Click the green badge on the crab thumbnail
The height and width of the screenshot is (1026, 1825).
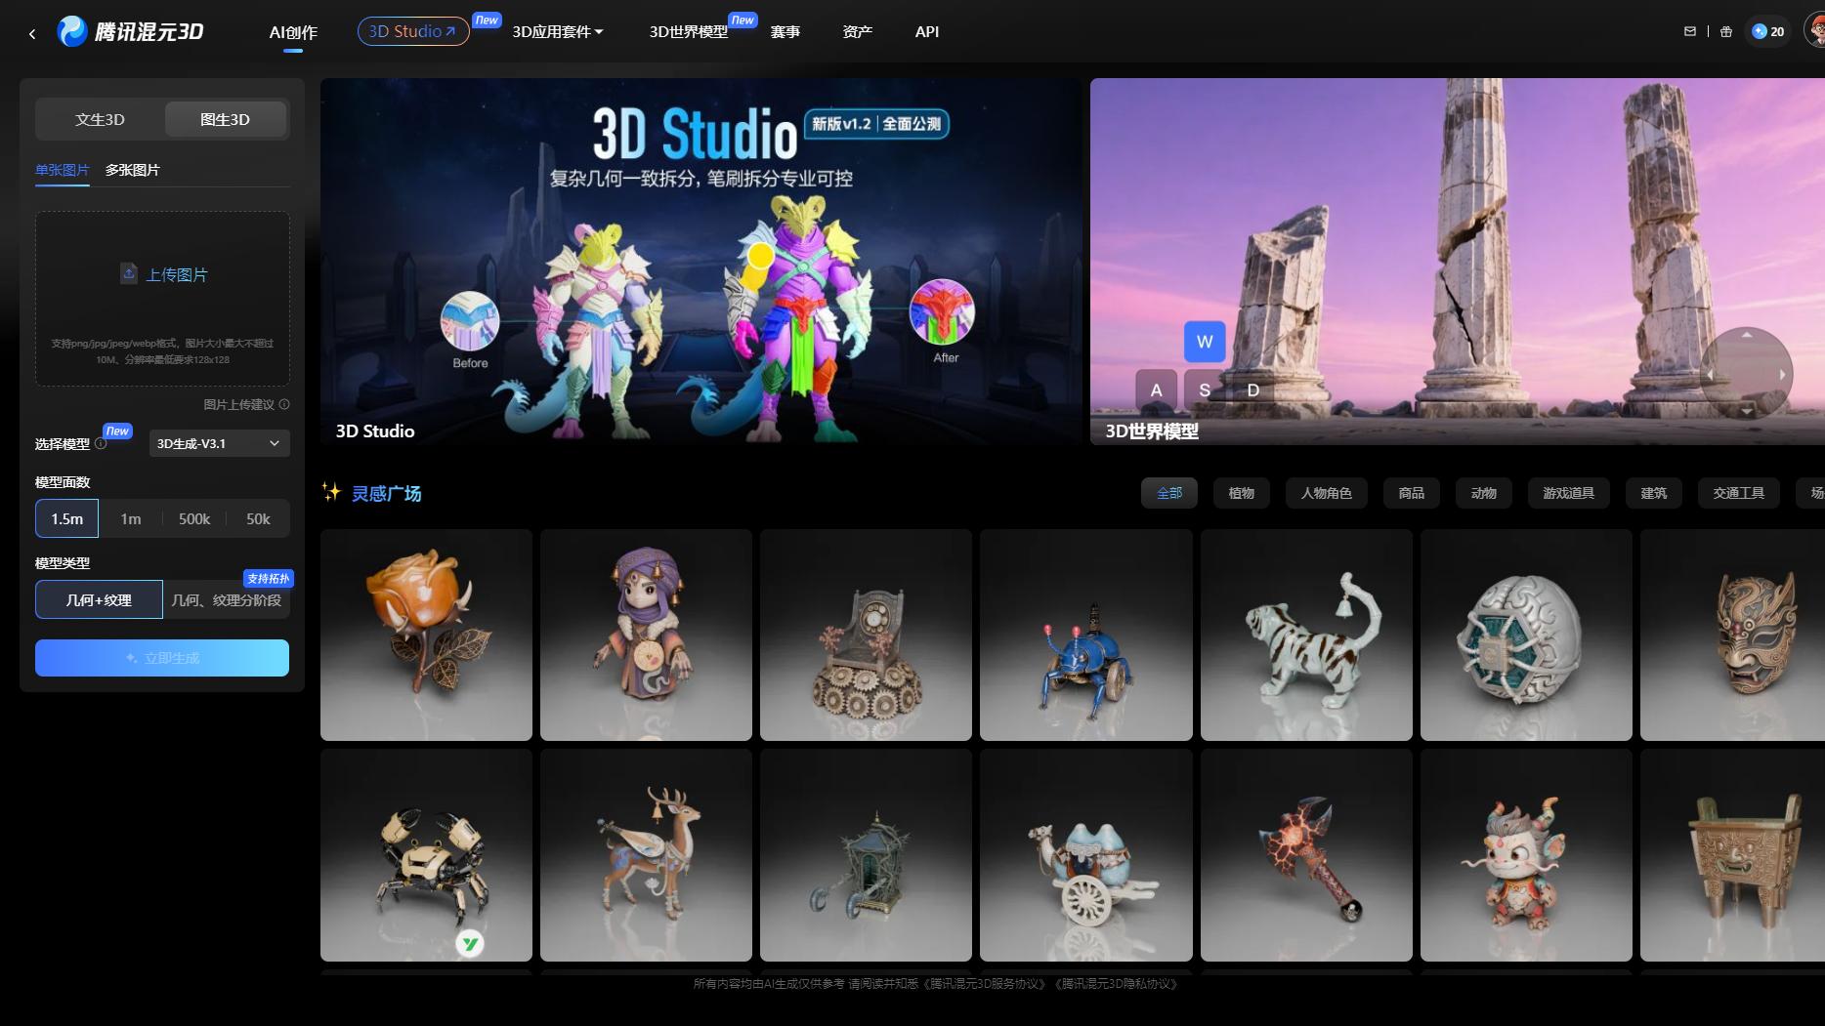click(470, 943)
